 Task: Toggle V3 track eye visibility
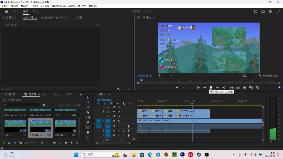click(119, 112)
